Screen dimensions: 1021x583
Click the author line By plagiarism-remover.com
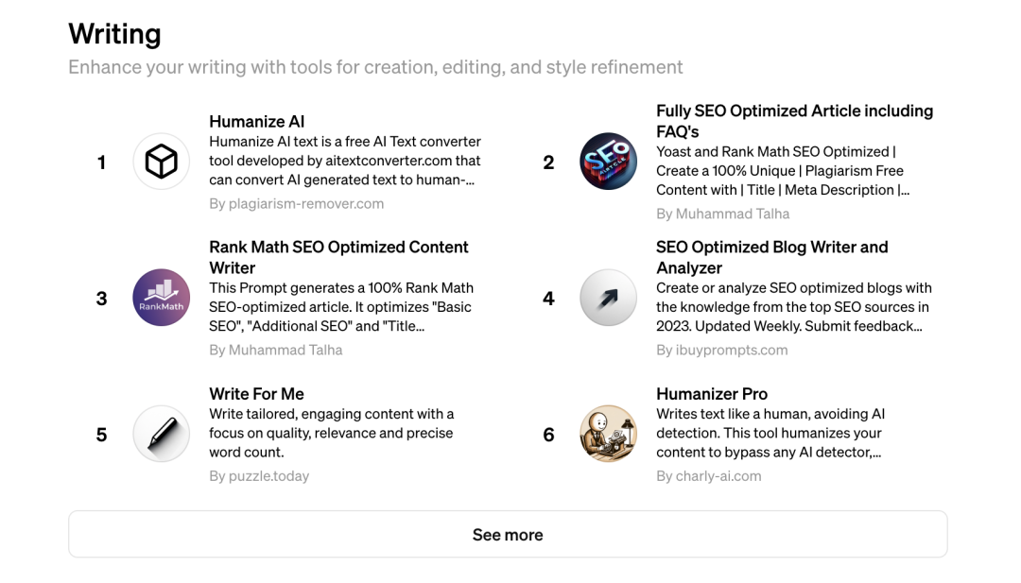click(x=296, y=204)
